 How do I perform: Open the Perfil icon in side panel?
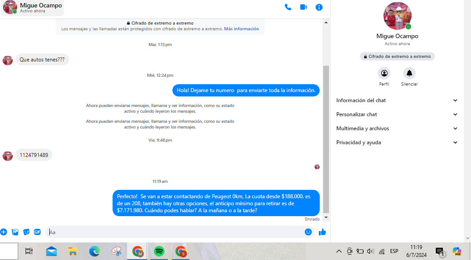[x=384, y=73]
